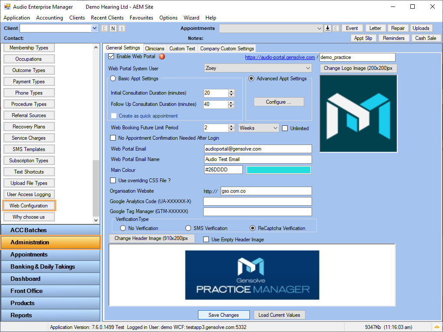443x332 pixels.
Task: Click the 'E' icon right of Appointments arrow
Action: [x=336, y=28]
